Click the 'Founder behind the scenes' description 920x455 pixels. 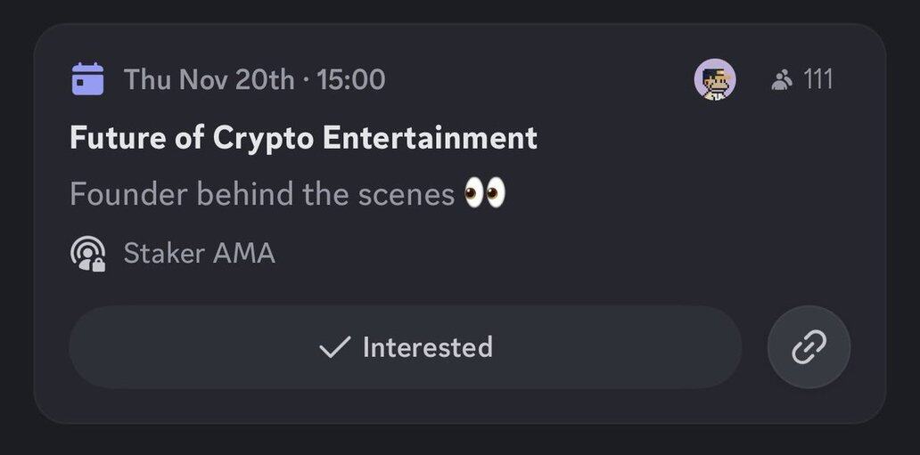click(262, 193)
